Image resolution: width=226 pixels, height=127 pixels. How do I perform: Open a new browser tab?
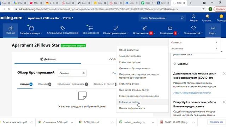(191, 3)
